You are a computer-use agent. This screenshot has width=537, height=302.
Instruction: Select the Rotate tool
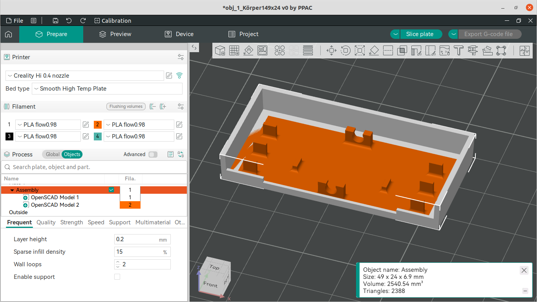[345, 50]
